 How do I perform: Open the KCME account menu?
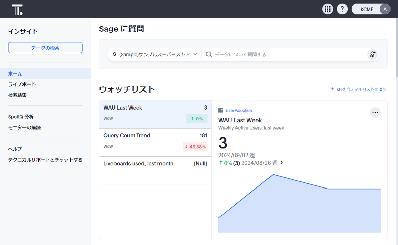tap(367, 9)
